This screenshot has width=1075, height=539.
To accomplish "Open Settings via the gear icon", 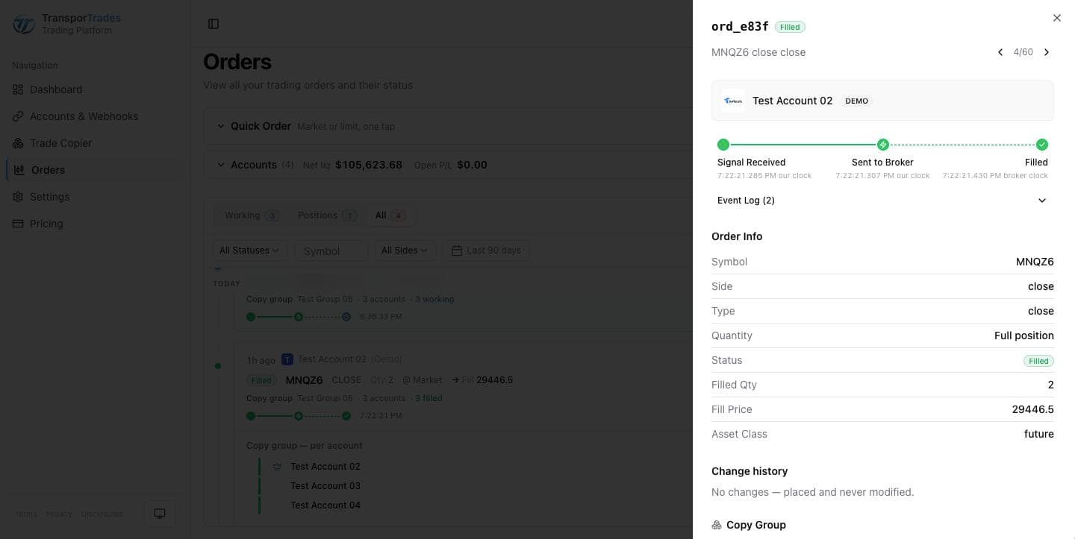I will coord(18,197).
